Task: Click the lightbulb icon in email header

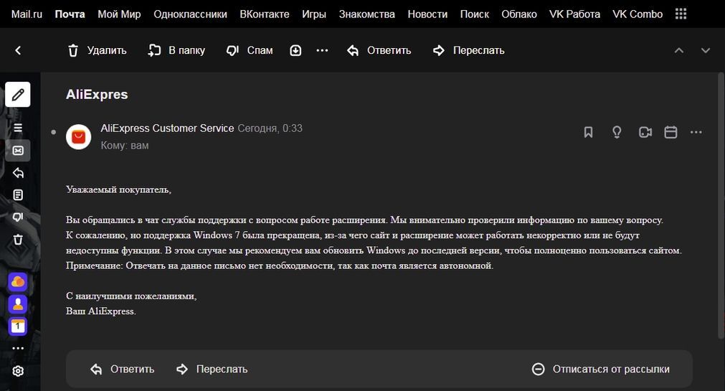Action: click(x=616, y=133)
